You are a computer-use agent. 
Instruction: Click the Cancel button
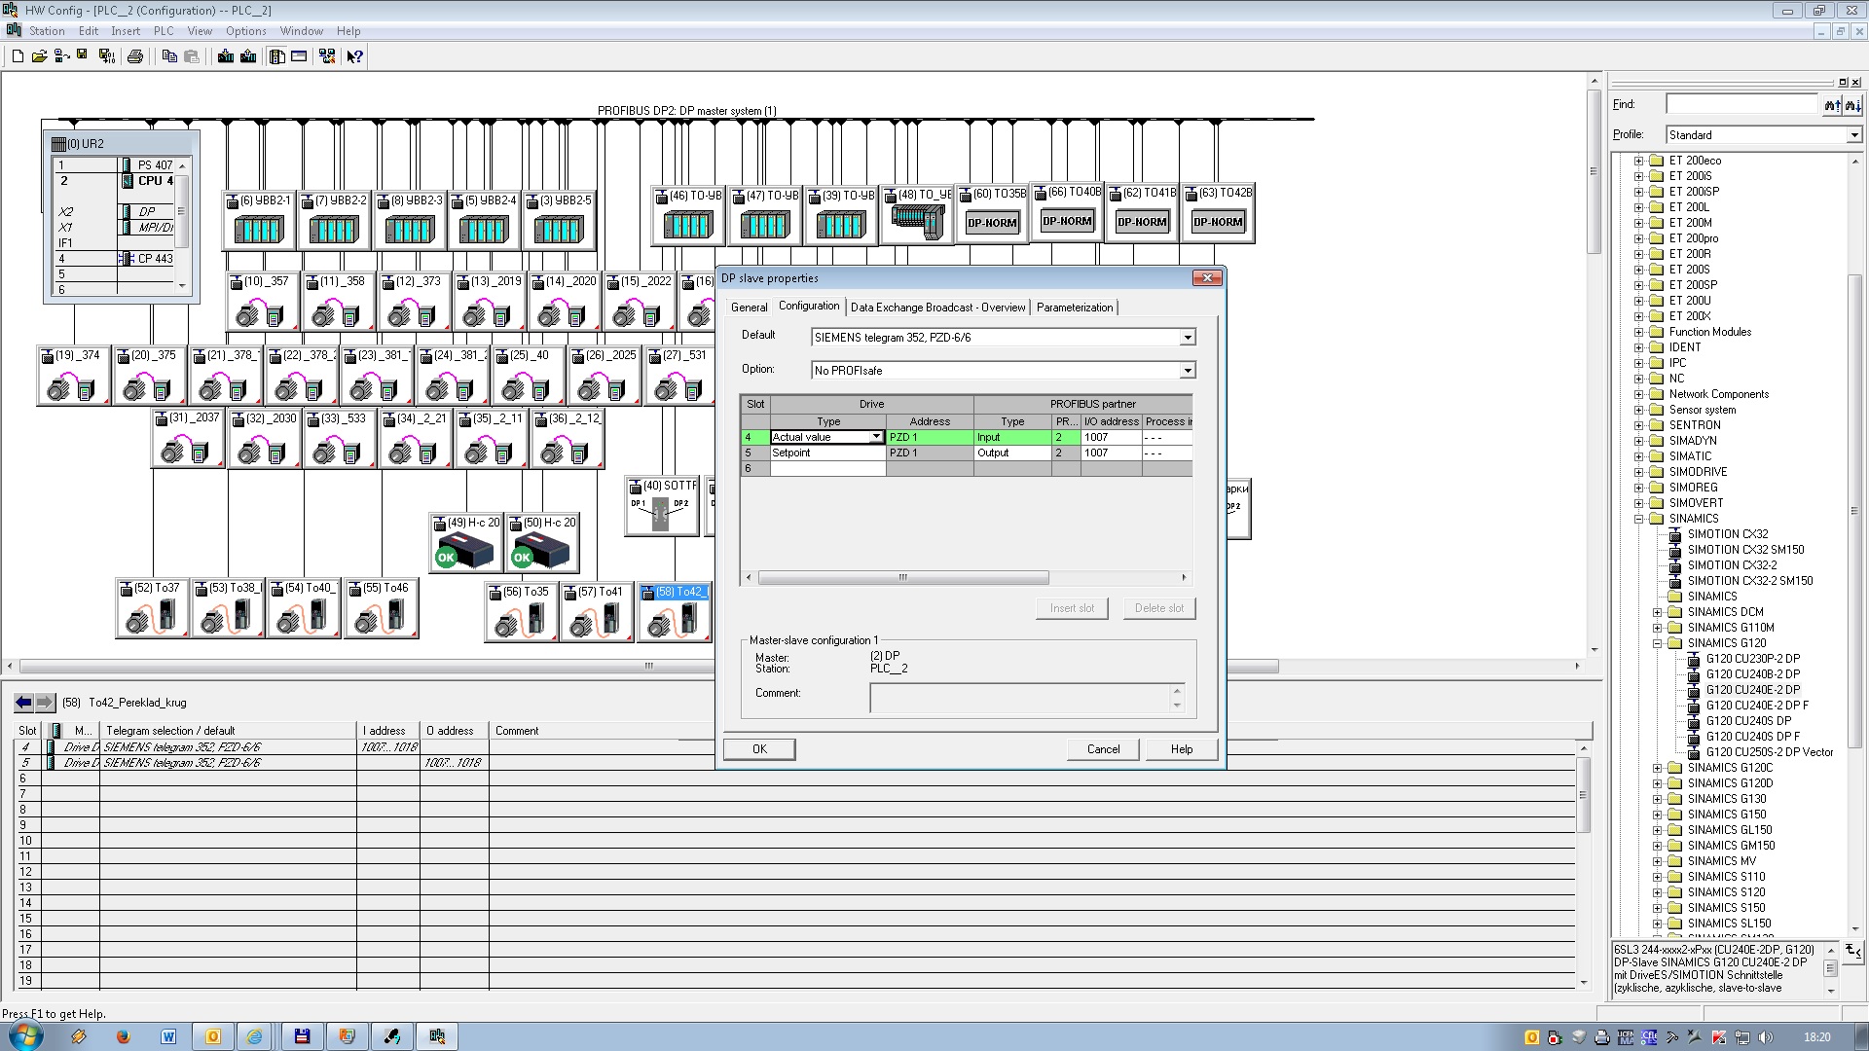tap(1103, 749)
